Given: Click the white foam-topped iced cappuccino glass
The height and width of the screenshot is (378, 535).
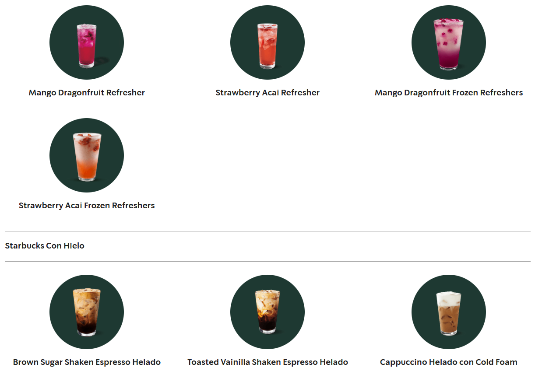Looking at the screenshot, I should pos(448,313).
